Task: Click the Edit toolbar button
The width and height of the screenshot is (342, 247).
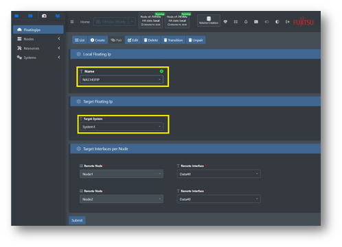Action: click(x=133, y=40)
